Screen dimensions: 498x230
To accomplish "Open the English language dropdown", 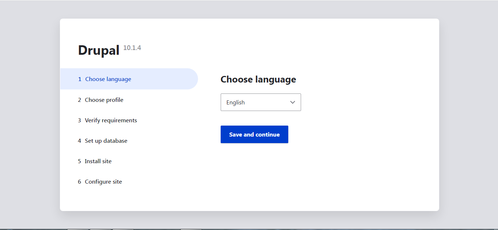I will [x=261, y=102].
